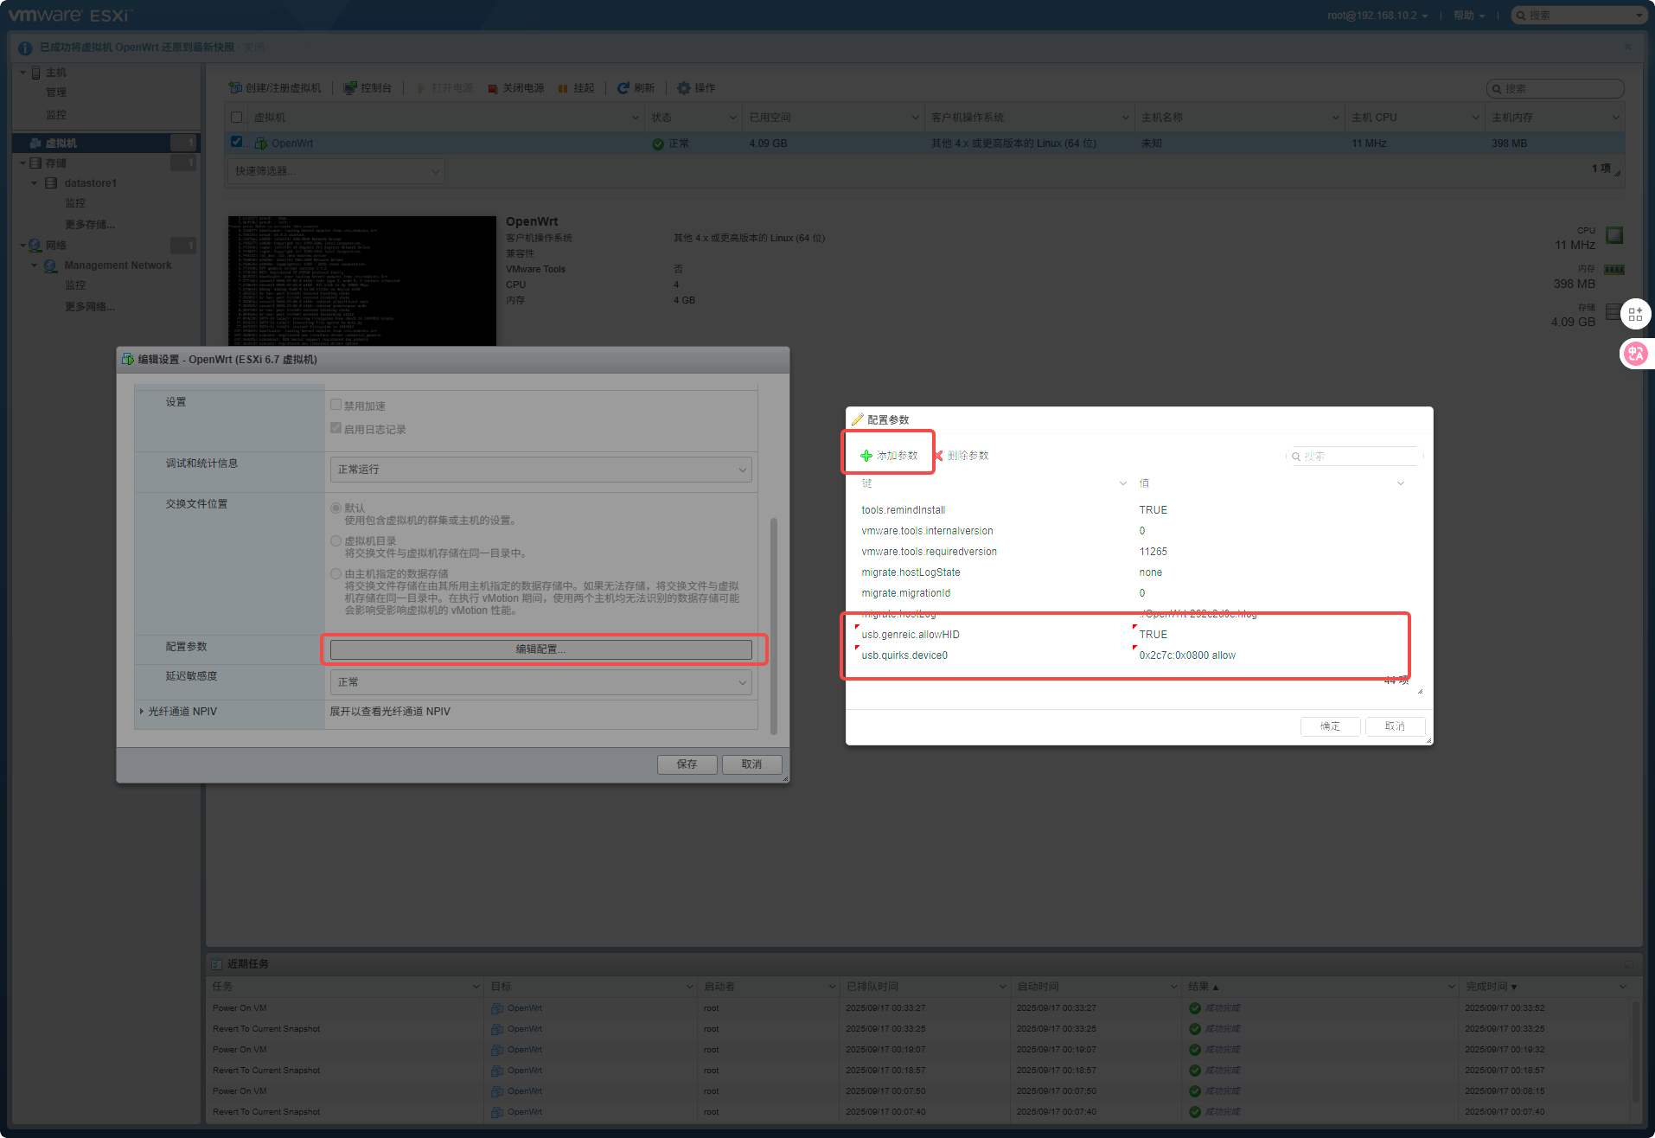
Task: Click the green Add parameter plus icon
Action: tap(866, 456)
